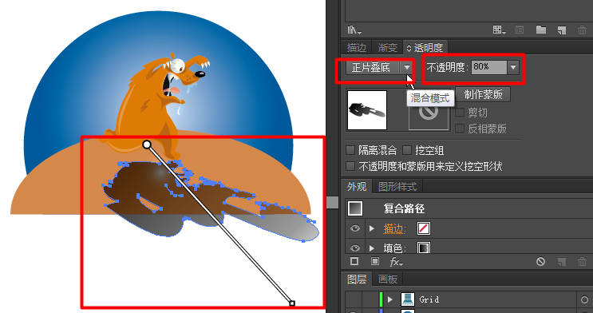Delete selected item in Appearance panel
Screen dimensions: 593x313
coord(583,262)
